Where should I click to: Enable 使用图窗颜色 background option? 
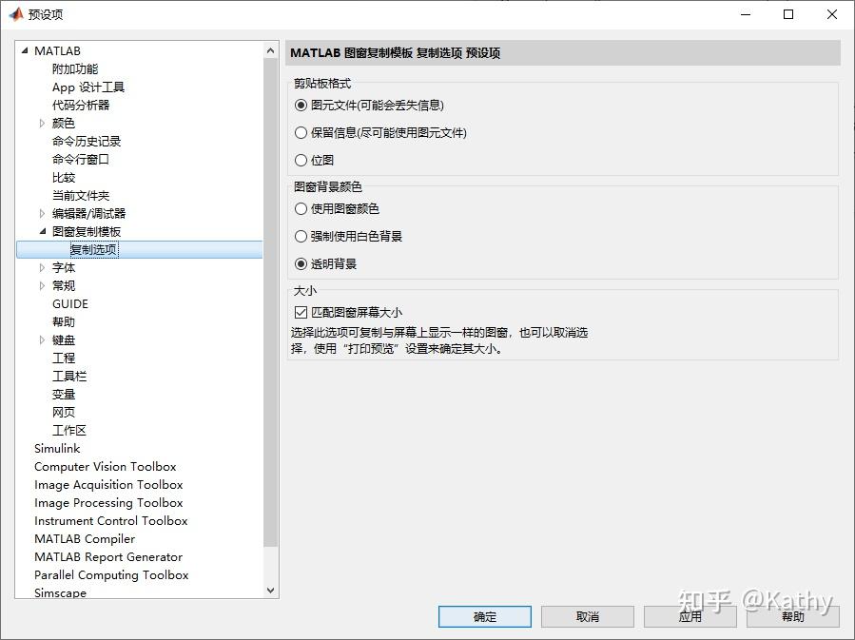(x=300, y=208)
